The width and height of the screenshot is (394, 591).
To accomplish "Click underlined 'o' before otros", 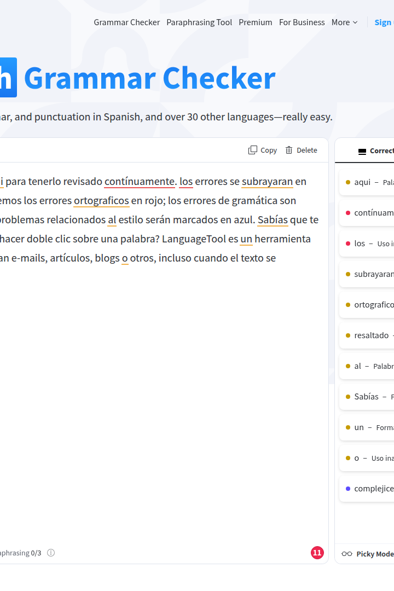I will 125,258.
